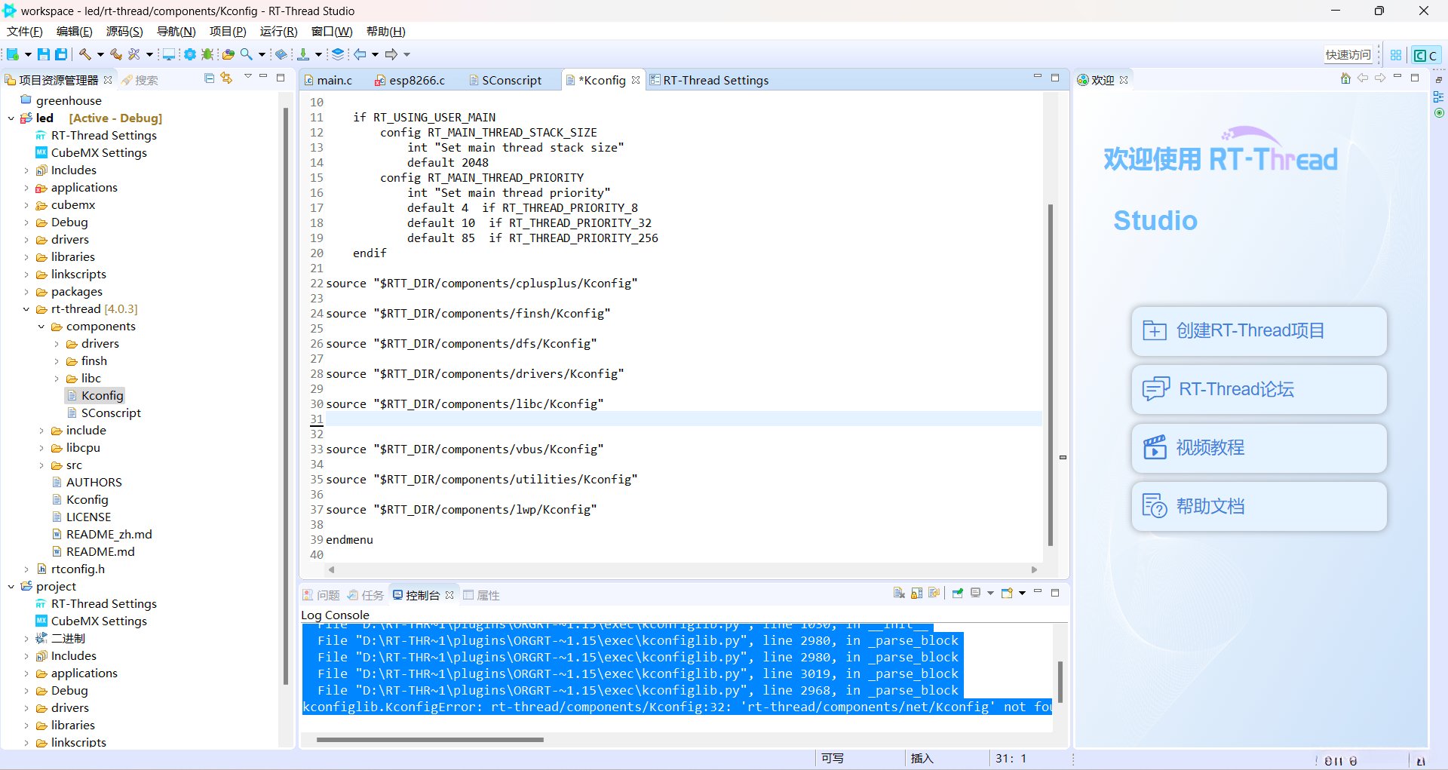This screenshot has width=1448, height=770.
Task: Click the editor vertical scrollbar thumb
Action: coord(1050,375)
